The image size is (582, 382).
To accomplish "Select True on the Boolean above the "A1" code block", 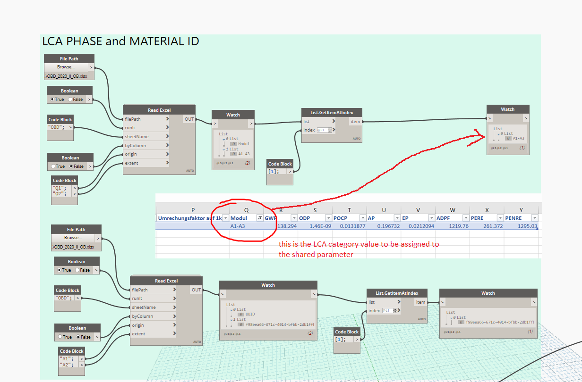I will pyautogui.click(x=65, y=337).
